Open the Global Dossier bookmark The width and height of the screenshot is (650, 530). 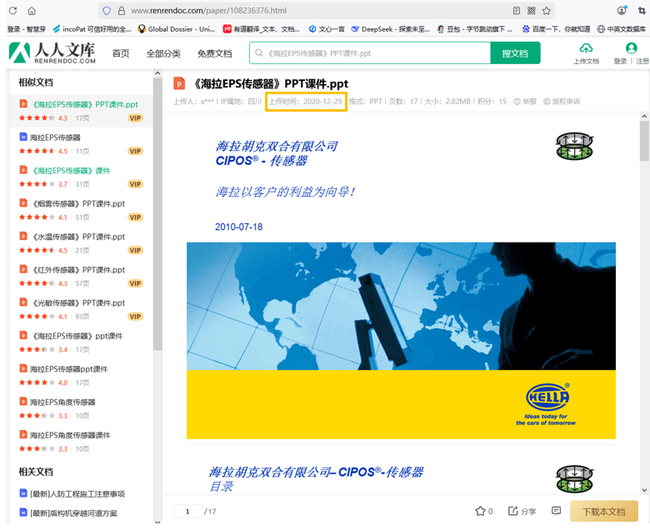point(177,29)
